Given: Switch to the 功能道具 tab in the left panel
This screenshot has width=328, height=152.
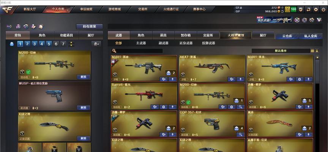Looking at the screenshot, I should coord(66,35).
